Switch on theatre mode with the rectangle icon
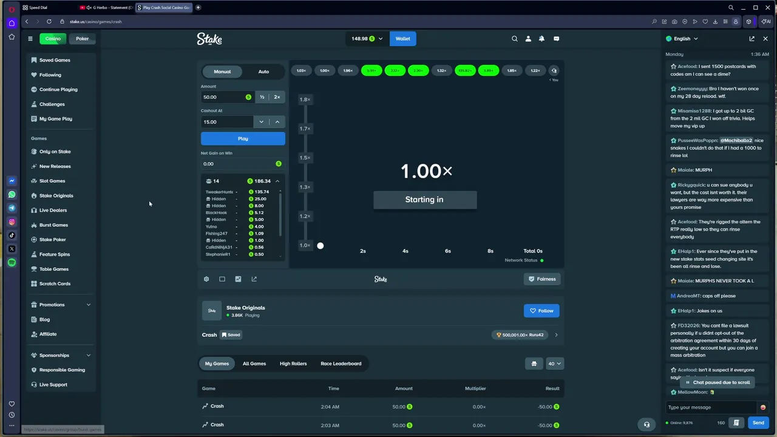 (x=222, y=279)
